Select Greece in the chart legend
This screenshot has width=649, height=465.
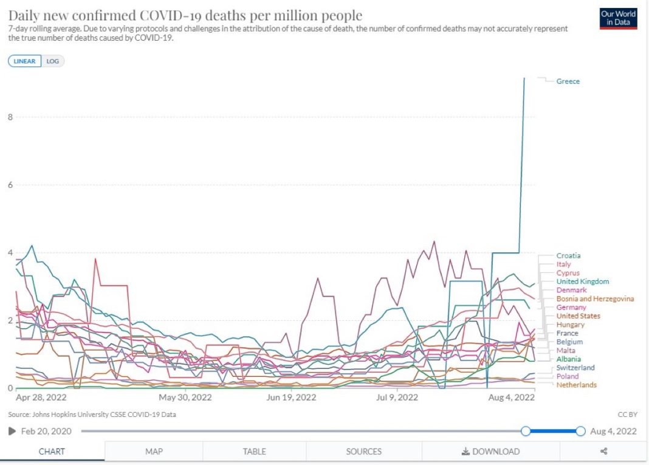click(x=568, y=81)
